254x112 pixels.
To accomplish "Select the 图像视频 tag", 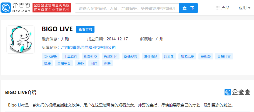I will pyautogui.click(x=131, y=57).
